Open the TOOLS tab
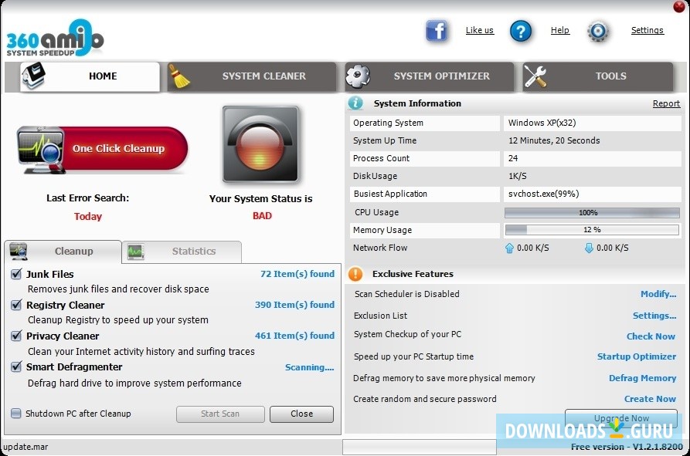 598,76
